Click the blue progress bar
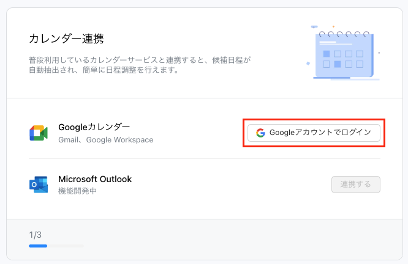Image resolution: width=408 pixels, height=264 pixels. tap(38, 246)
